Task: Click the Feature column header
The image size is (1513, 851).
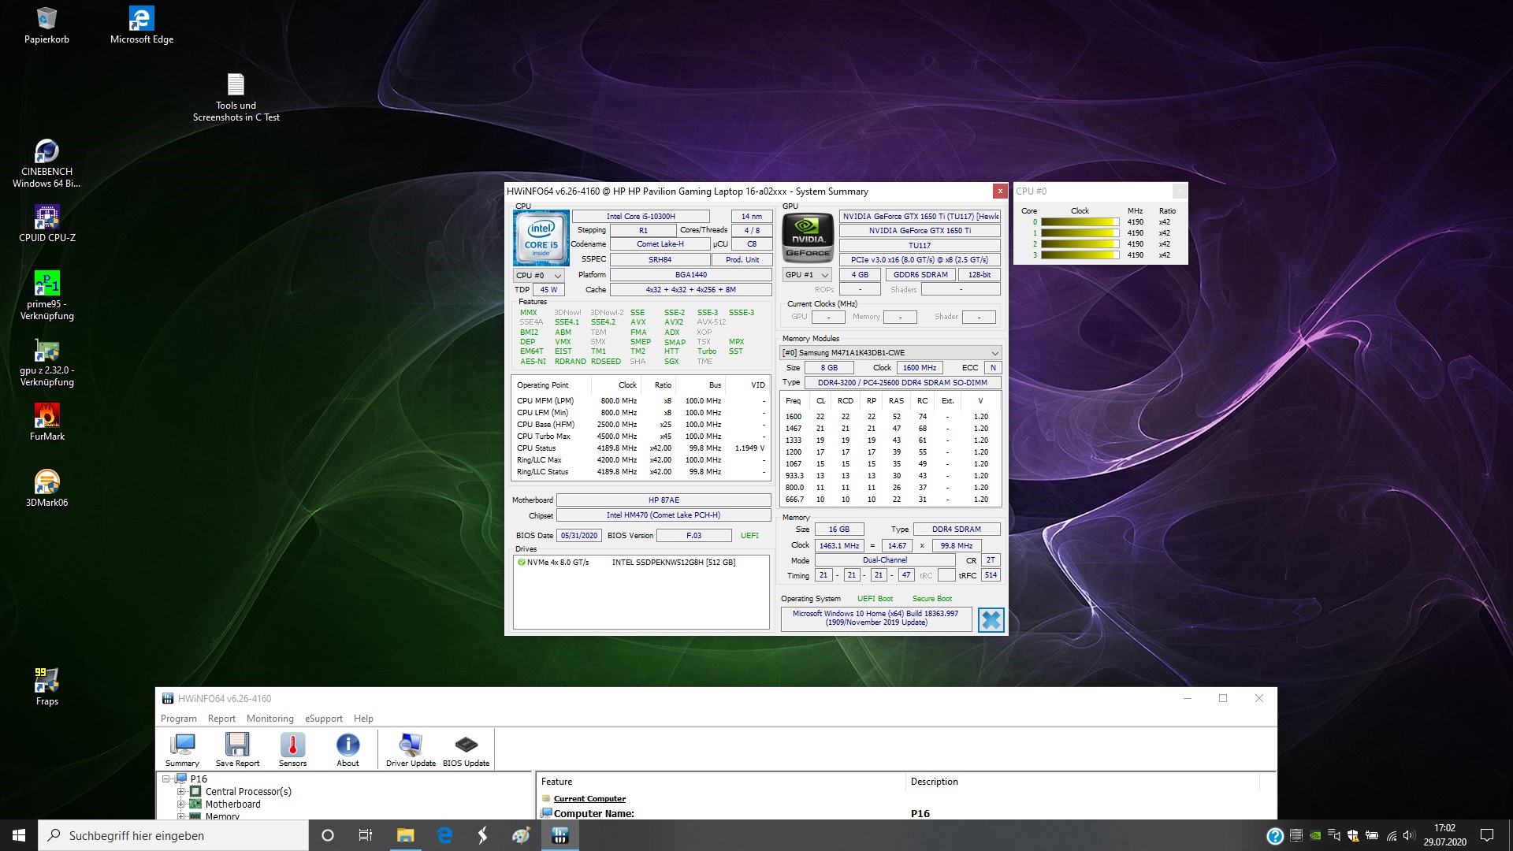Action: (x=720, y=782)
